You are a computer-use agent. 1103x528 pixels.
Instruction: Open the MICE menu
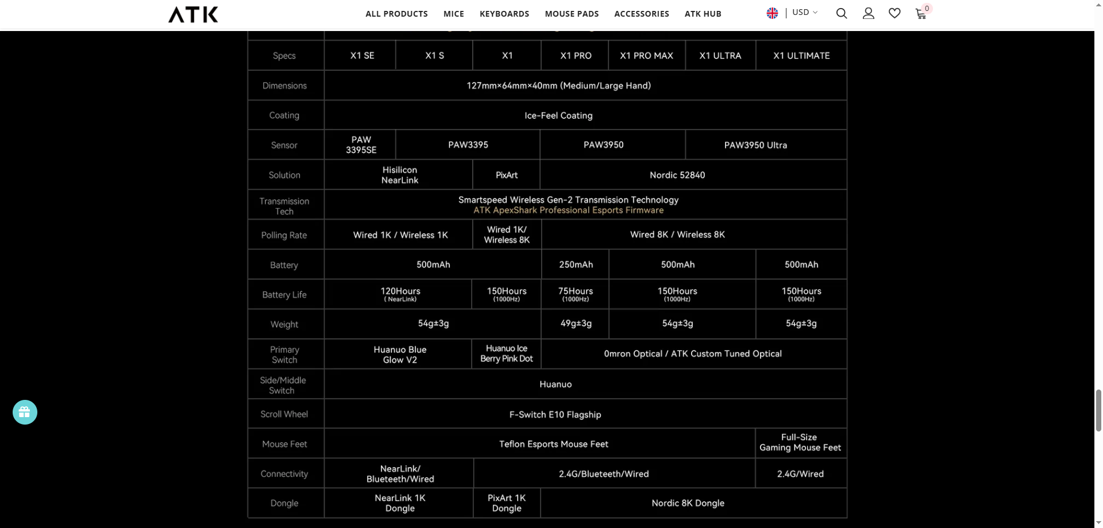tap(453, 14)
